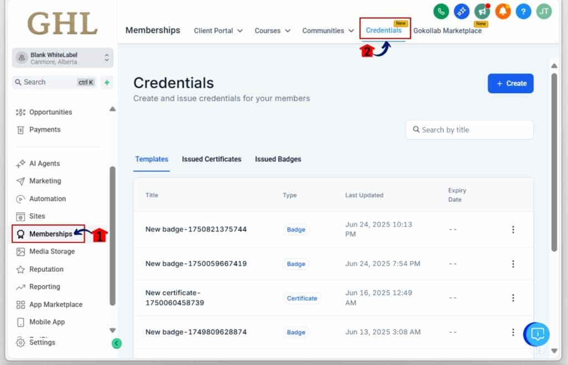Click the Search by title field
The width and height of the screenshot is (568, 365).
[469, 130]
